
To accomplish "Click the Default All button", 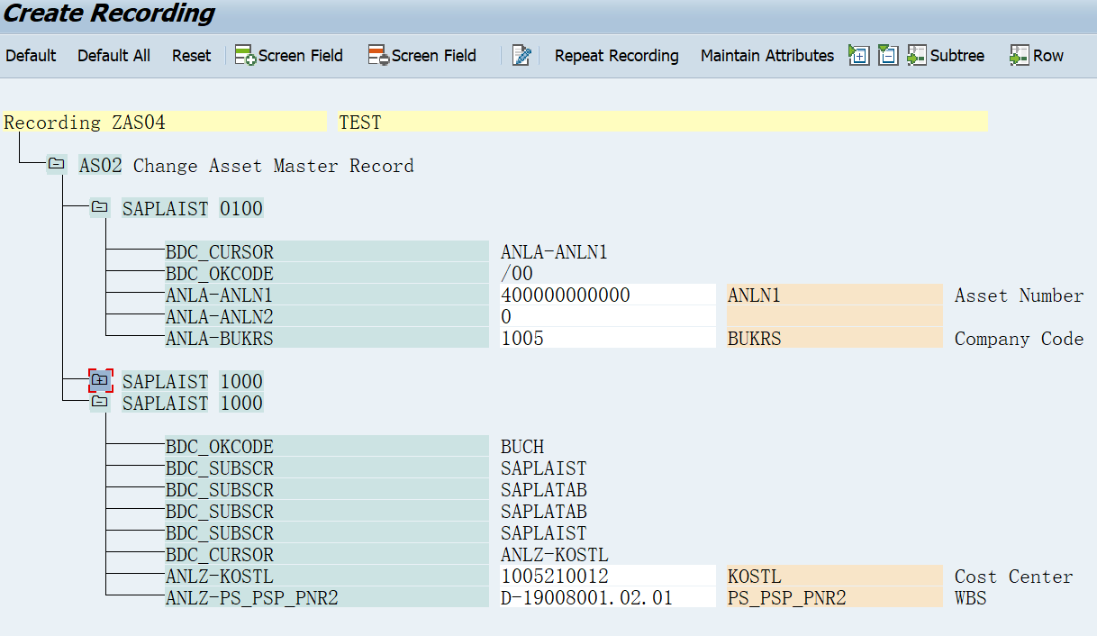I will pos(113,55).
